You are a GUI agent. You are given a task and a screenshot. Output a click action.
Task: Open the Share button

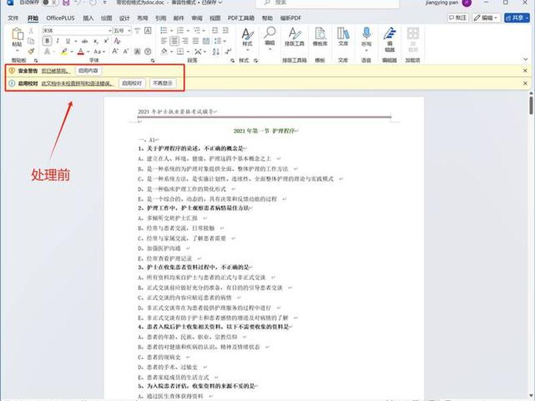[516, 18]
